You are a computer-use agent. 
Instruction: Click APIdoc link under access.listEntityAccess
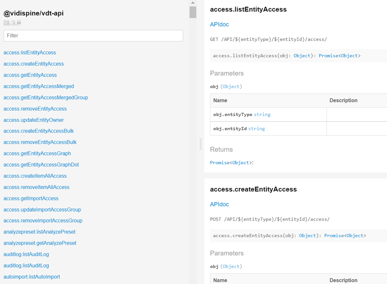click(219, 24)
